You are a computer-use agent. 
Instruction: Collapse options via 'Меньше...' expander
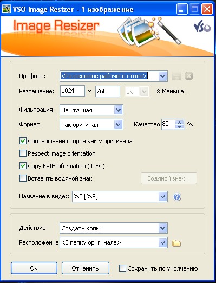point(173,91)
